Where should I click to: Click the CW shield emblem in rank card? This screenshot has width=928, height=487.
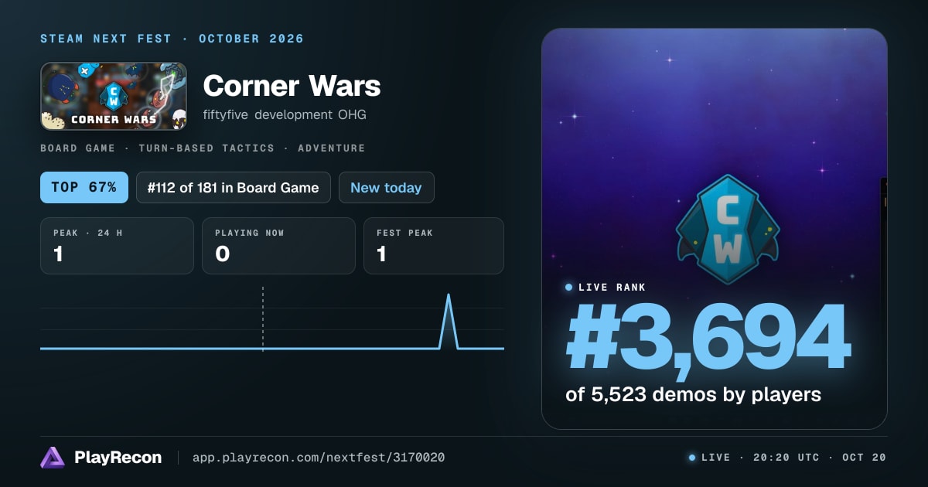click(x=727, y=230)
